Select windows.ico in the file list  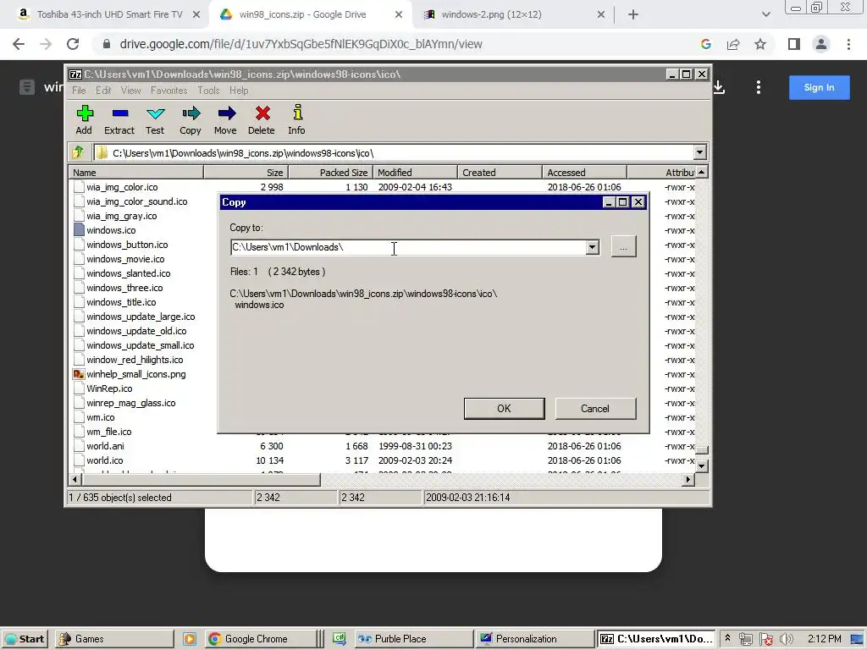(111, 230)
